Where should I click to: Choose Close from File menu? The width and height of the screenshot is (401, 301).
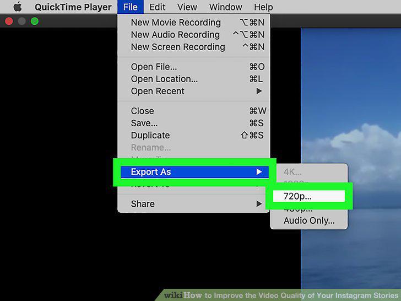(x=193, y=111)
